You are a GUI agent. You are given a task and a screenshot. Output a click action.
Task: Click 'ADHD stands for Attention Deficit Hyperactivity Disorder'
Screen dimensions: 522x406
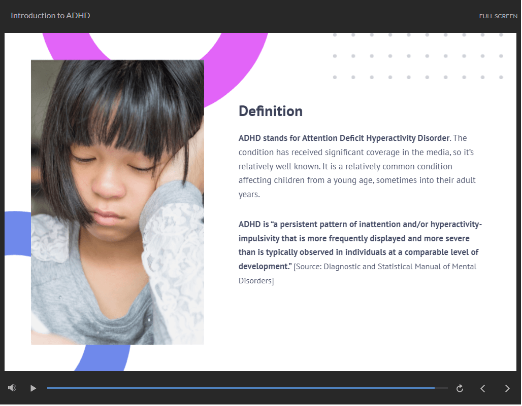click(344, 138)
